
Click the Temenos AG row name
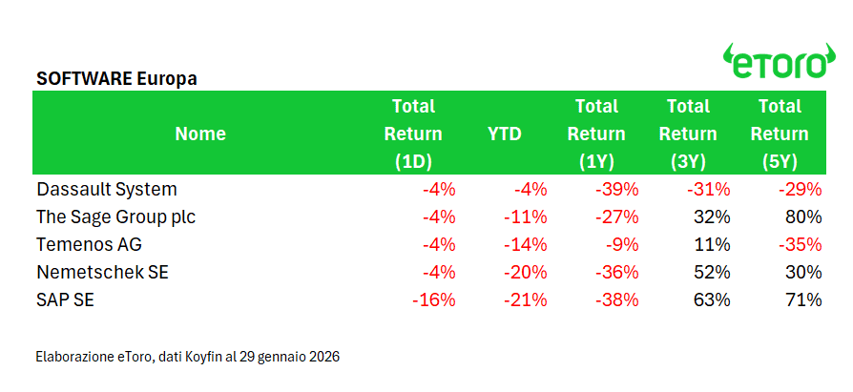(x=88, y=244)
